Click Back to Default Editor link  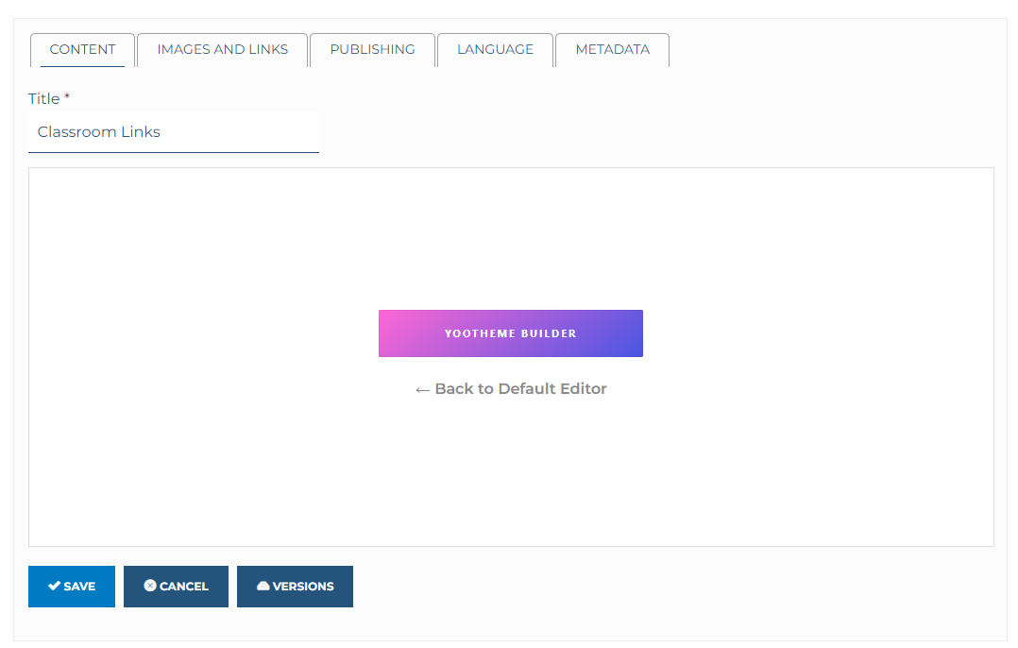tap(511, 389)
